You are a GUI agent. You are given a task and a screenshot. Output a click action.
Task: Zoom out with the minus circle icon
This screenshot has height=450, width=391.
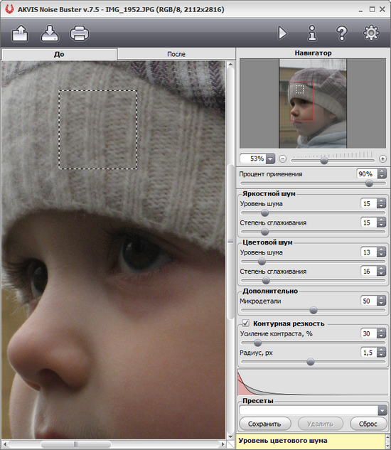coord(283,159)
